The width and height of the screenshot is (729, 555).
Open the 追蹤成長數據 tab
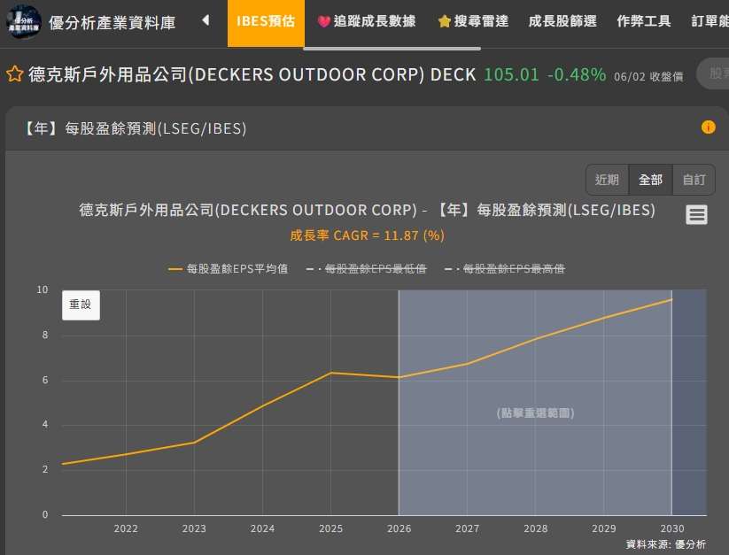click(x=367, y=21)
